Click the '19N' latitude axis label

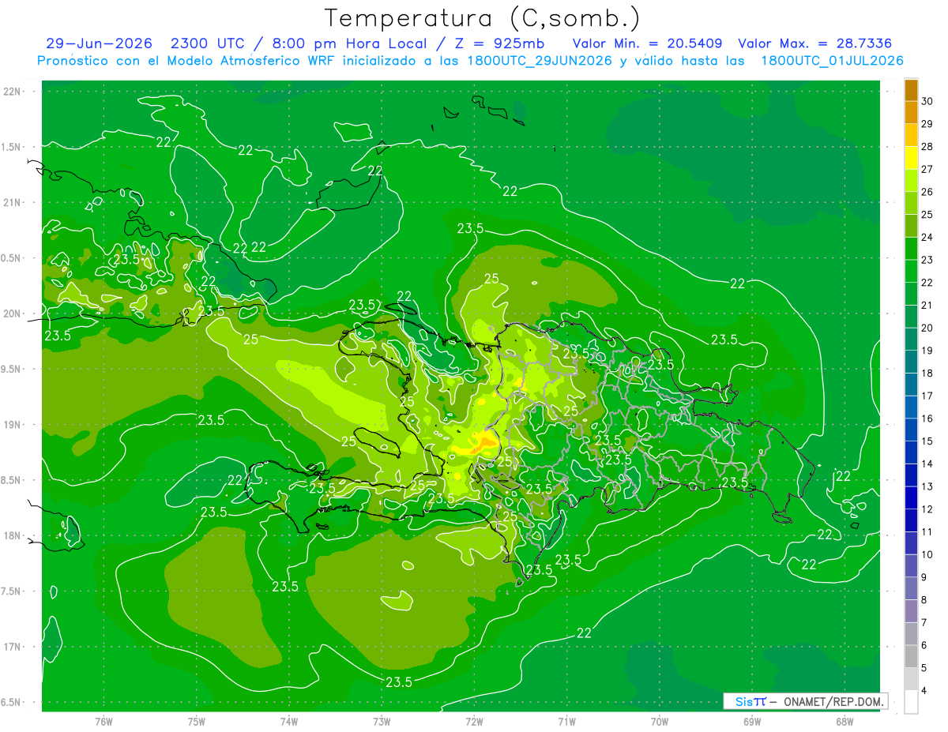13,426
